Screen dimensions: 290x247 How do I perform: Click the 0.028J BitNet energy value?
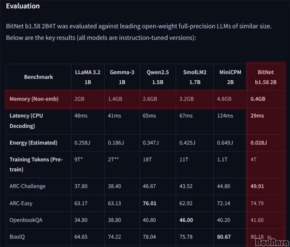tap(259, 143)
